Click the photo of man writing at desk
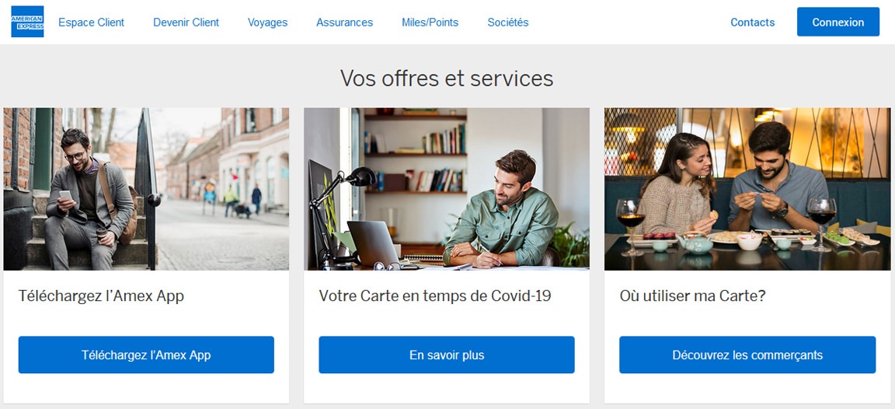The image size is (895, 409). click(x=447, y=189)
